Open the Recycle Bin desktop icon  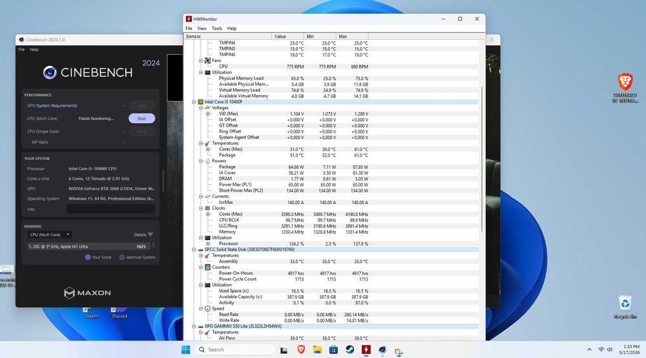tap(625, 307)
